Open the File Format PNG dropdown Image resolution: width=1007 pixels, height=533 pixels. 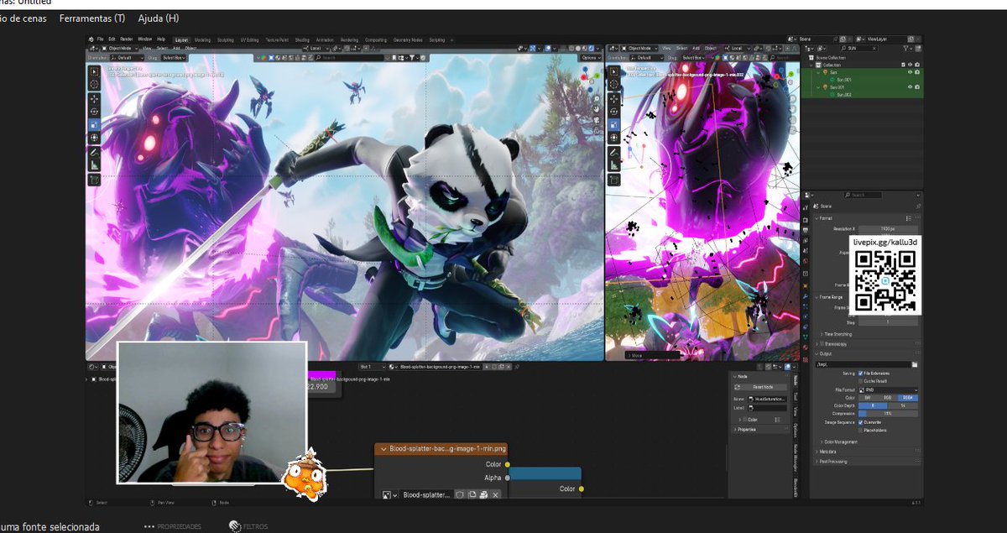[888, 390]
